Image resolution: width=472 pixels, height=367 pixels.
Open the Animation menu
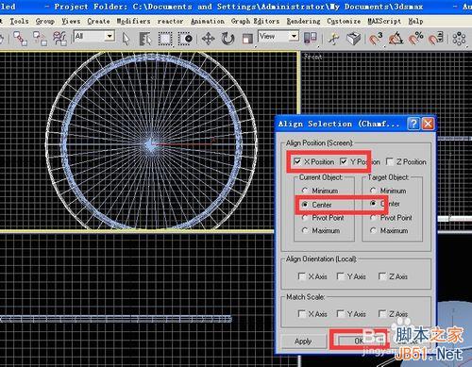pos(208,21)
